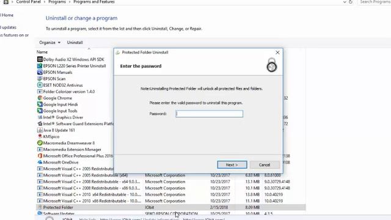Select the KMSpico entry
391x220 pixels.
click(51, 136)
